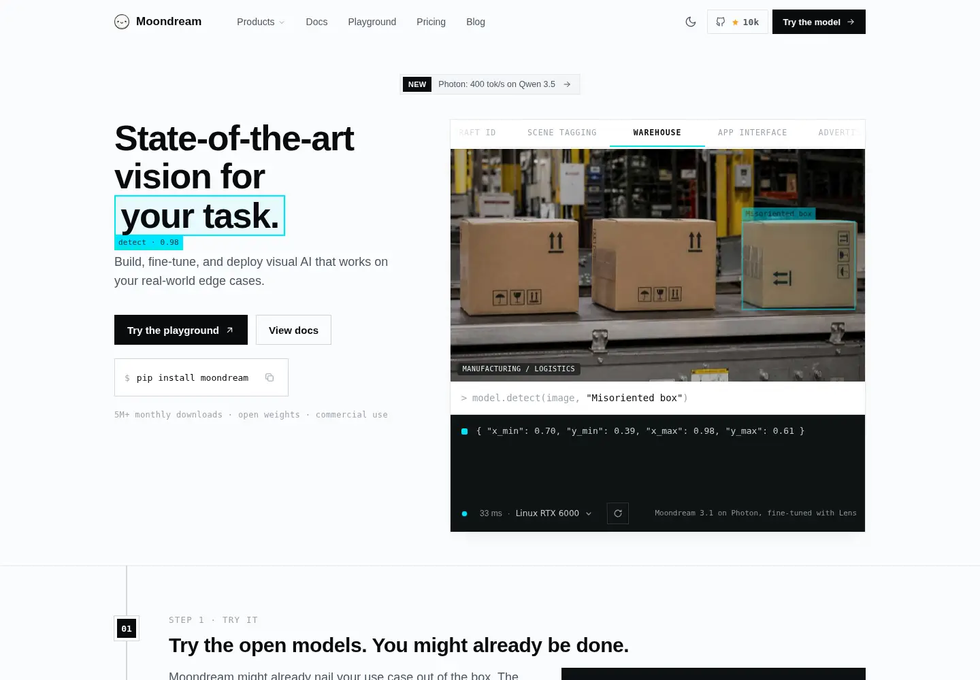Click the arrow in Try the model button
This screenshot has height=680, width=980.
(851, 22)
